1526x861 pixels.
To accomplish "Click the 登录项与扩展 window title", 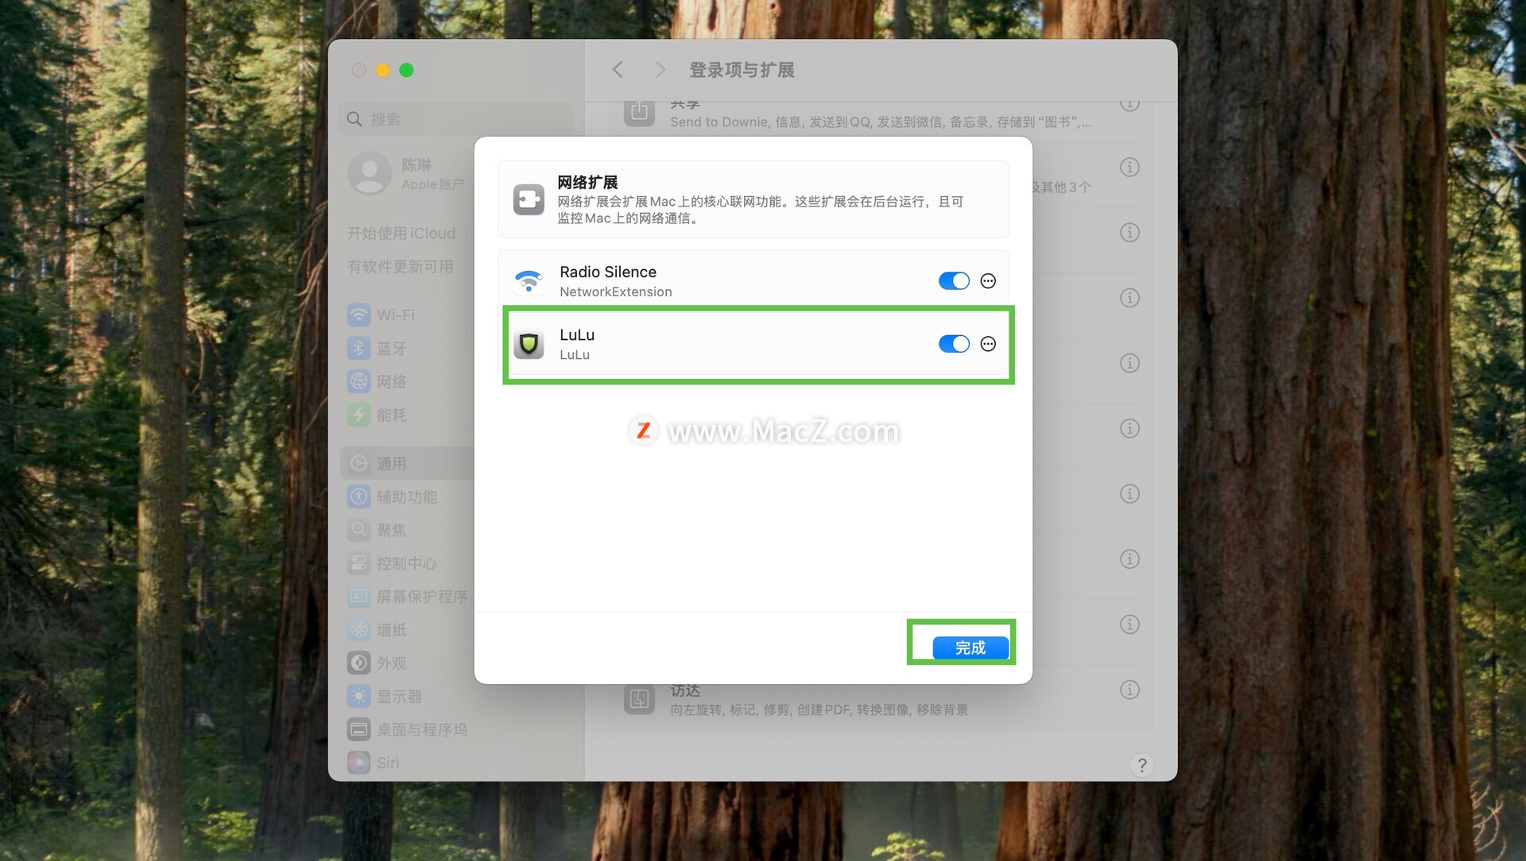I will coord(742,70).
